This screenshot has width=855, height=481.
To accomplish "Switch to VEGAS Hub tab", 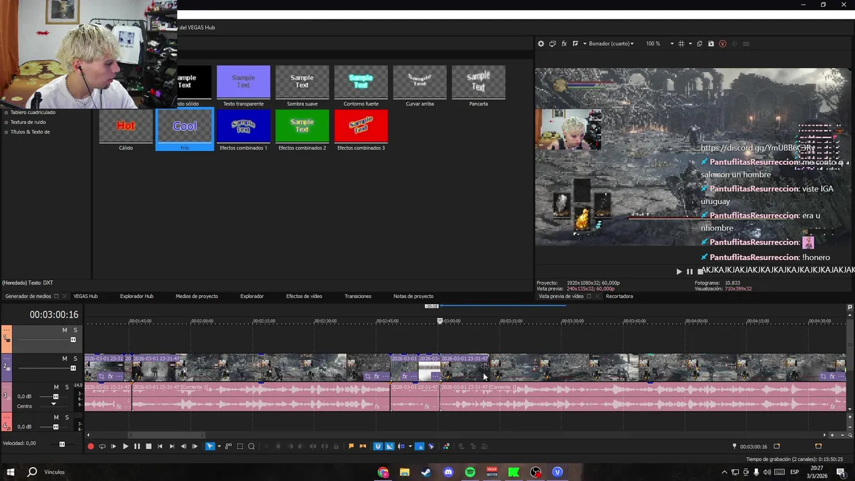I will [x=85, y=296].
